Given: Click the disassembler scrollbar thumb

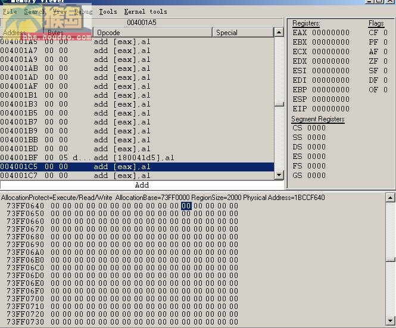Looking at the screenshot, I should (x=279, y=104).
